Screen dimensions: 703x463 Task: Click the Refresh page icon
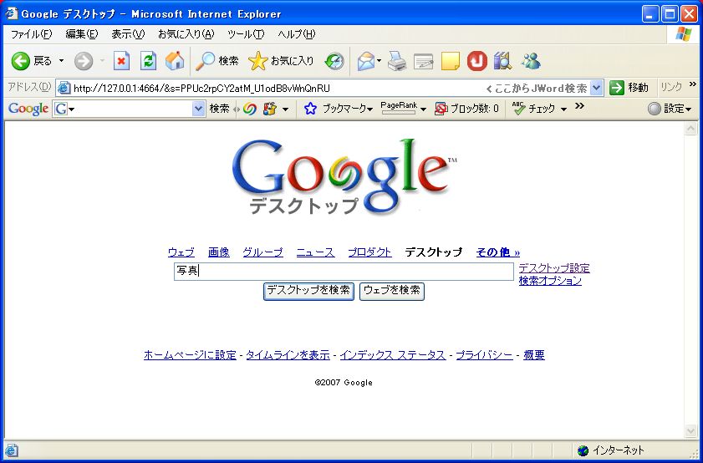[x=148, y=61]
